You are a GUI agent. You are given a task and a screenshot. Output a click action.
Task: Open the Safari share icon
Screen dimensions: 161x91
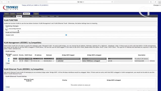point(151,2)
